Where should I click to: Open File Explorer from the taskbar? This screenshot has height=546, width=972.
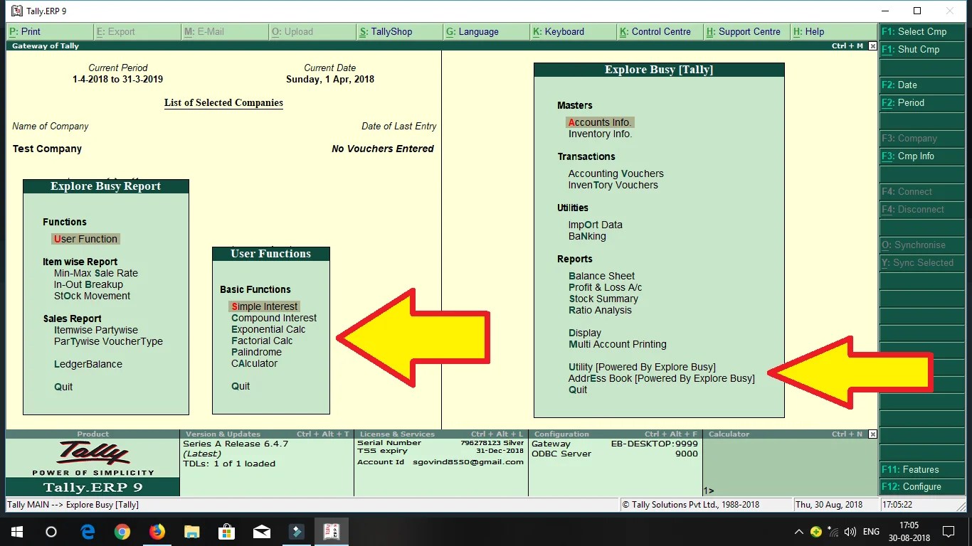[x=191, y=531]
